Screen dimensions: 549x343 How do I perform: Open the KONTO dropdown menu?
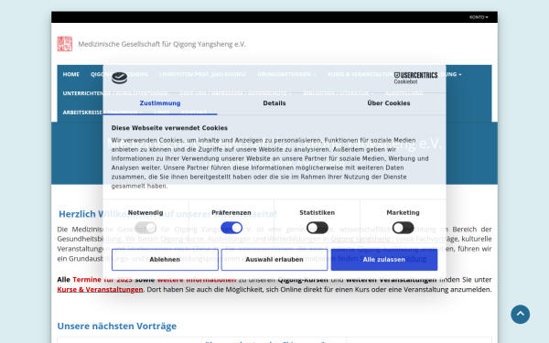(479, 17)
